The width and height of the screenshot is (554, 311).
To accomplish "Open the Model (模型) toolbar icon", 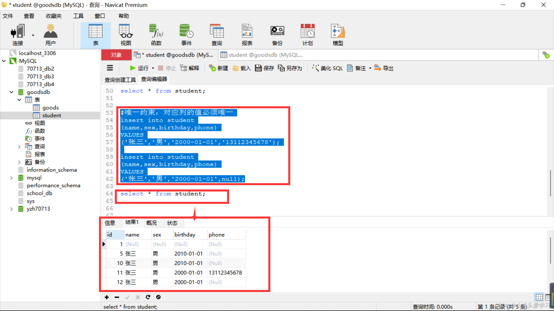I will point(338,35).
